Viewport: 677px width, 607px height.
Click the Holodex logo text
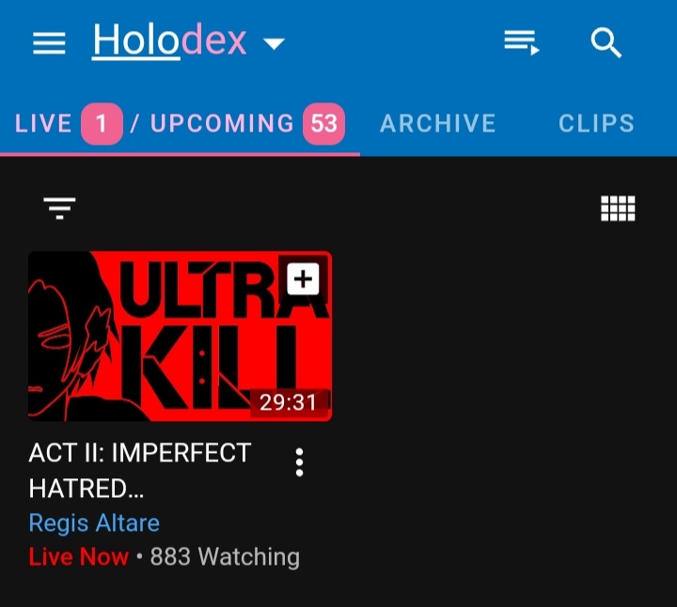[x=169, y=40]
